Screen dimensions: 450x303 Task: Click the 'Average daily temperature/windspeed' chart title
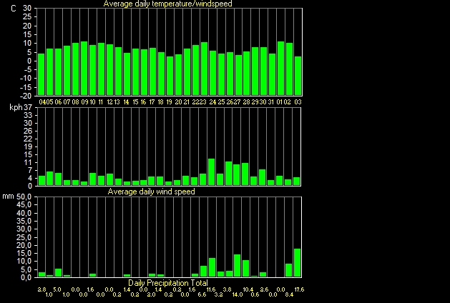[167, 4]
